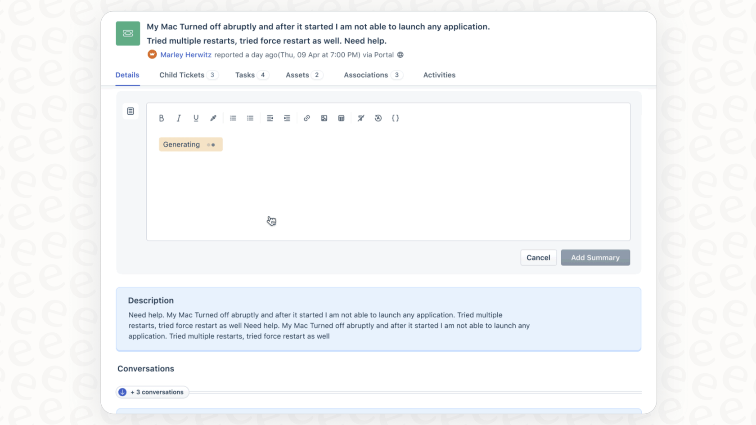Click the numbered list icon
The width and height of the screenshot is (756, 425).
pos(233,118)
